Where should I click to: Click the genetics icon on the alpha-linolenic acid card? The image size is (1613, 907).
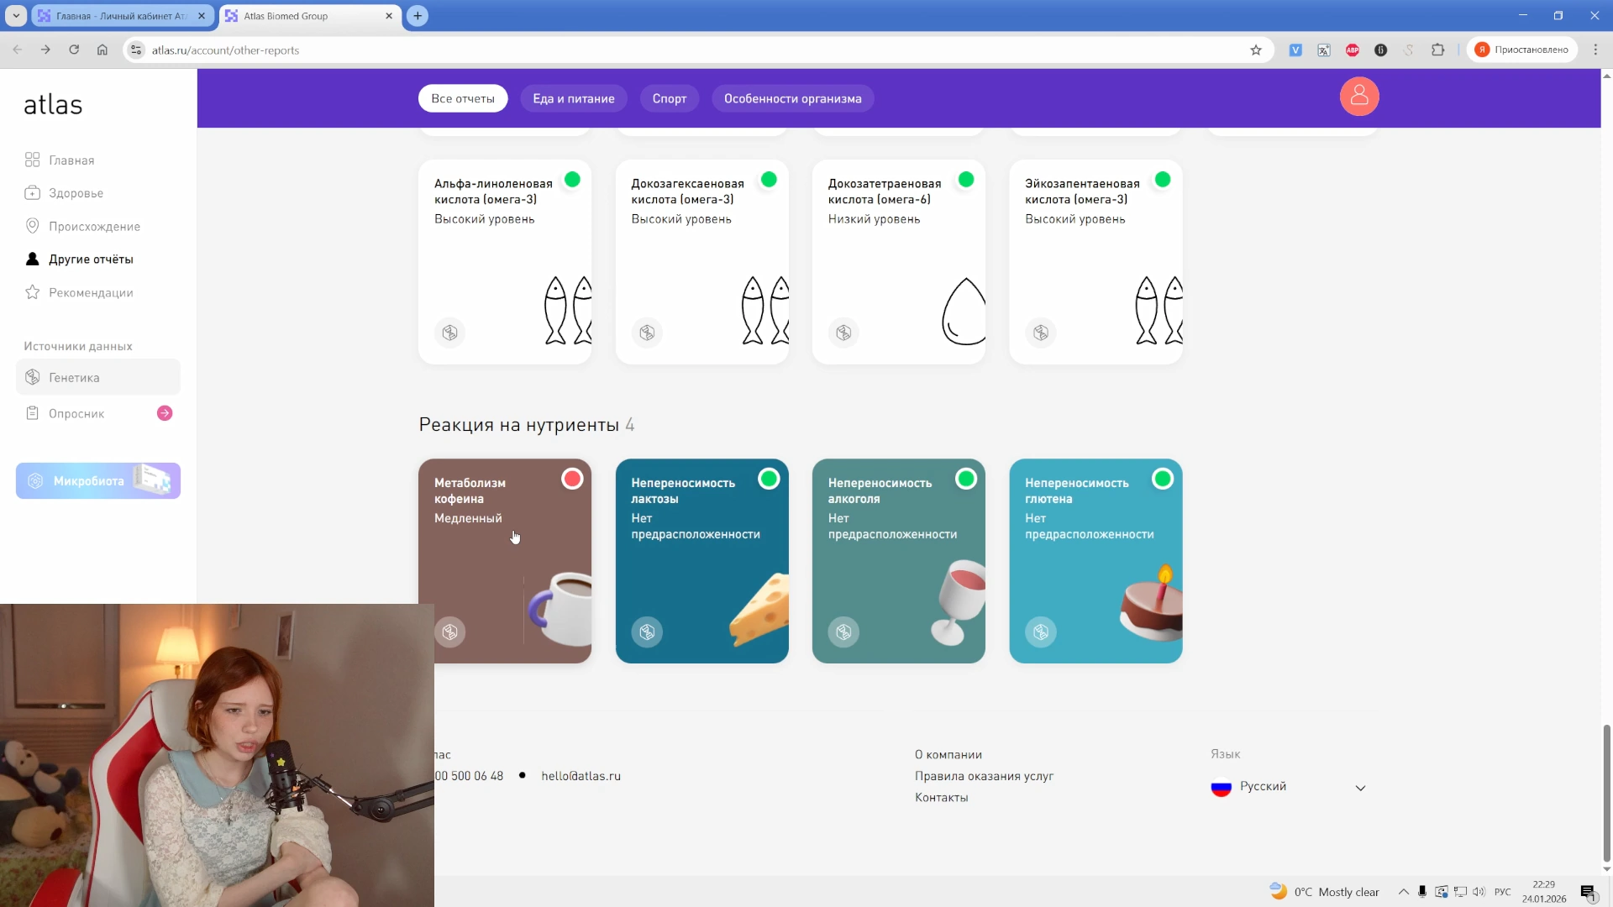(x=450, y=333)
